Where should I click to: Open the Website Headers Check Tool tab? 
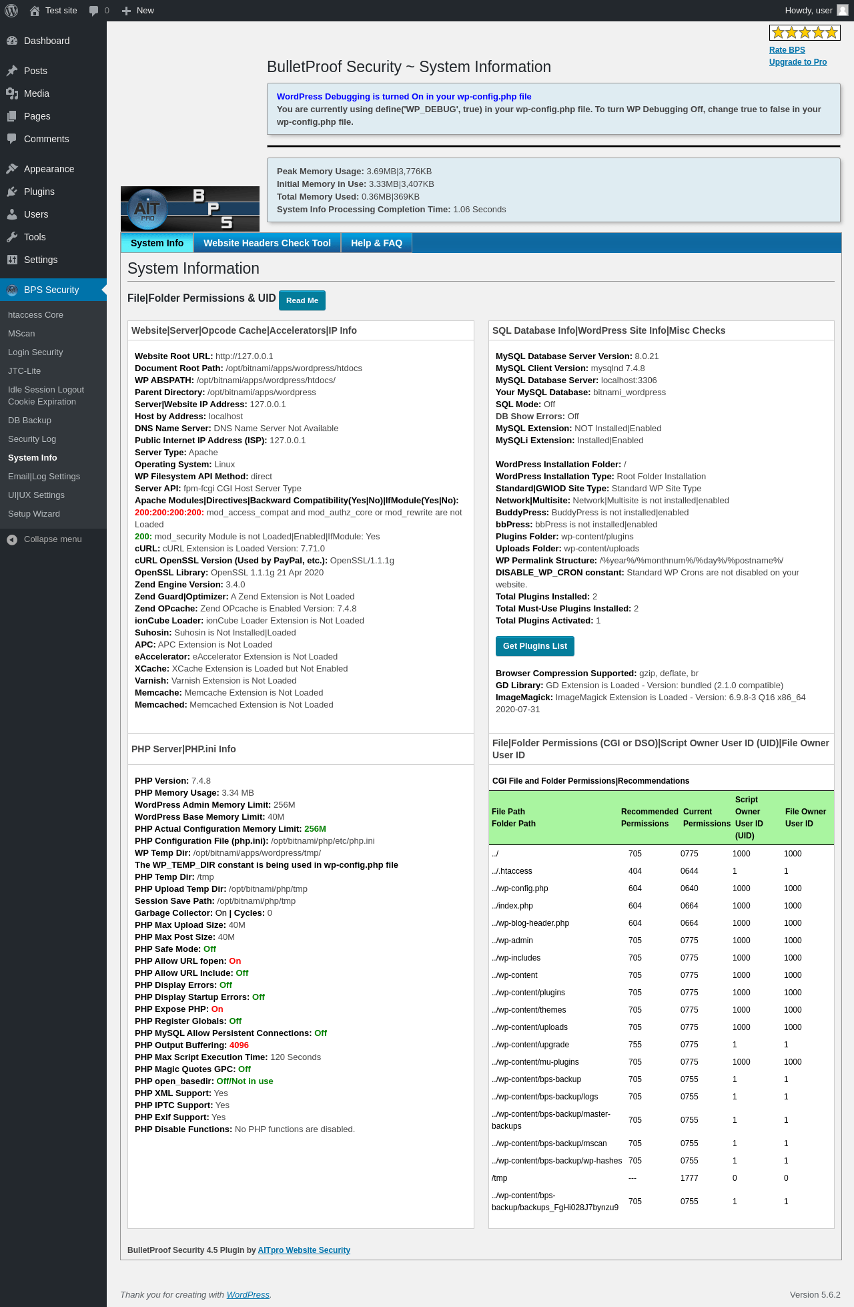click(x=267, y=243)
